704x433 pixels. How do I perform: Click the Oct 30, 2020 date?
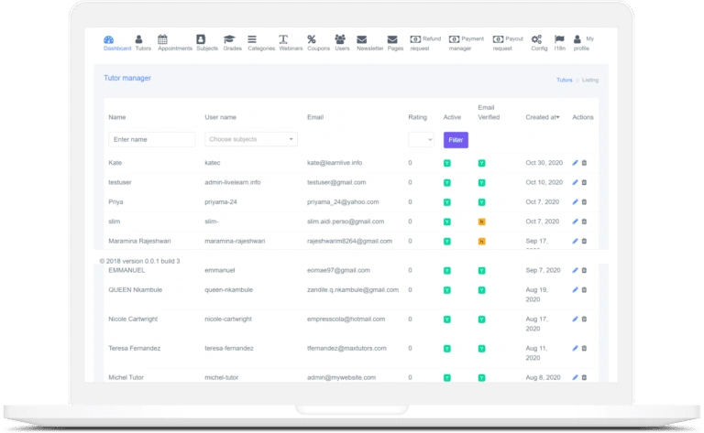coord(544,163)
